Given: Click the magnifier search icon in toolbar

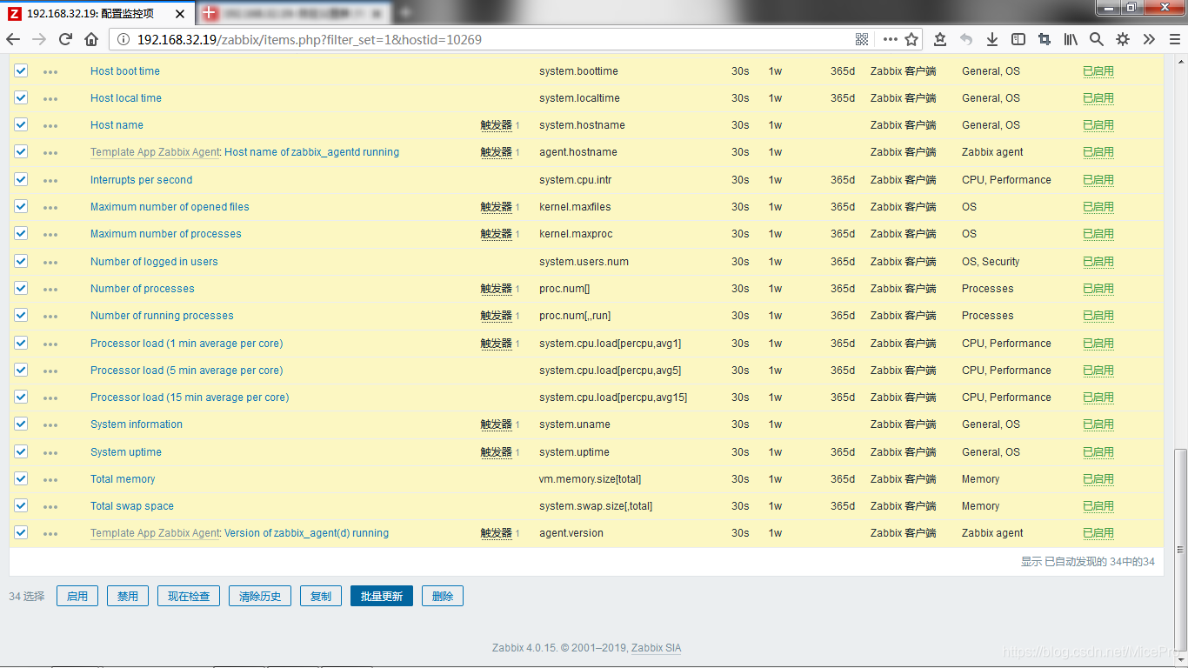Looking at the screenshot, I should 1097,39.
